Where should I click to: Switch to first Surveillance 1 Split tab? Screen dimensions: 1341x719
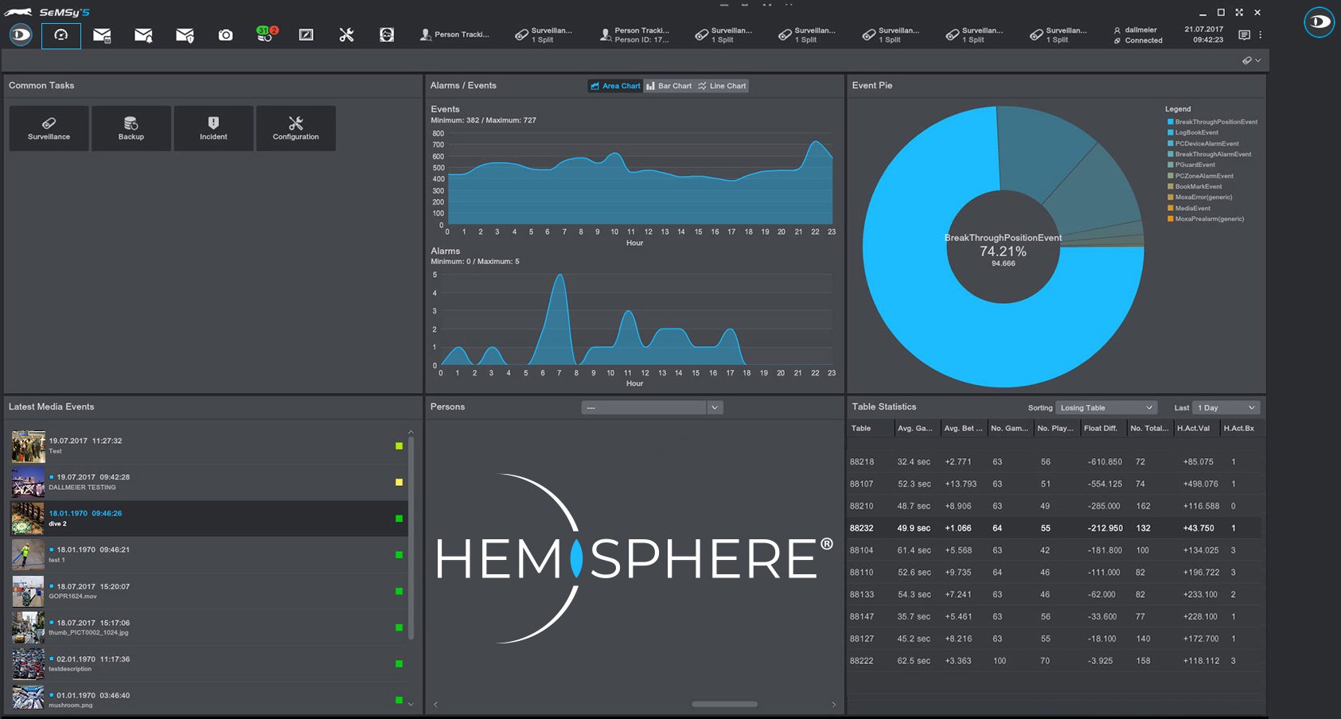[544, 35]
